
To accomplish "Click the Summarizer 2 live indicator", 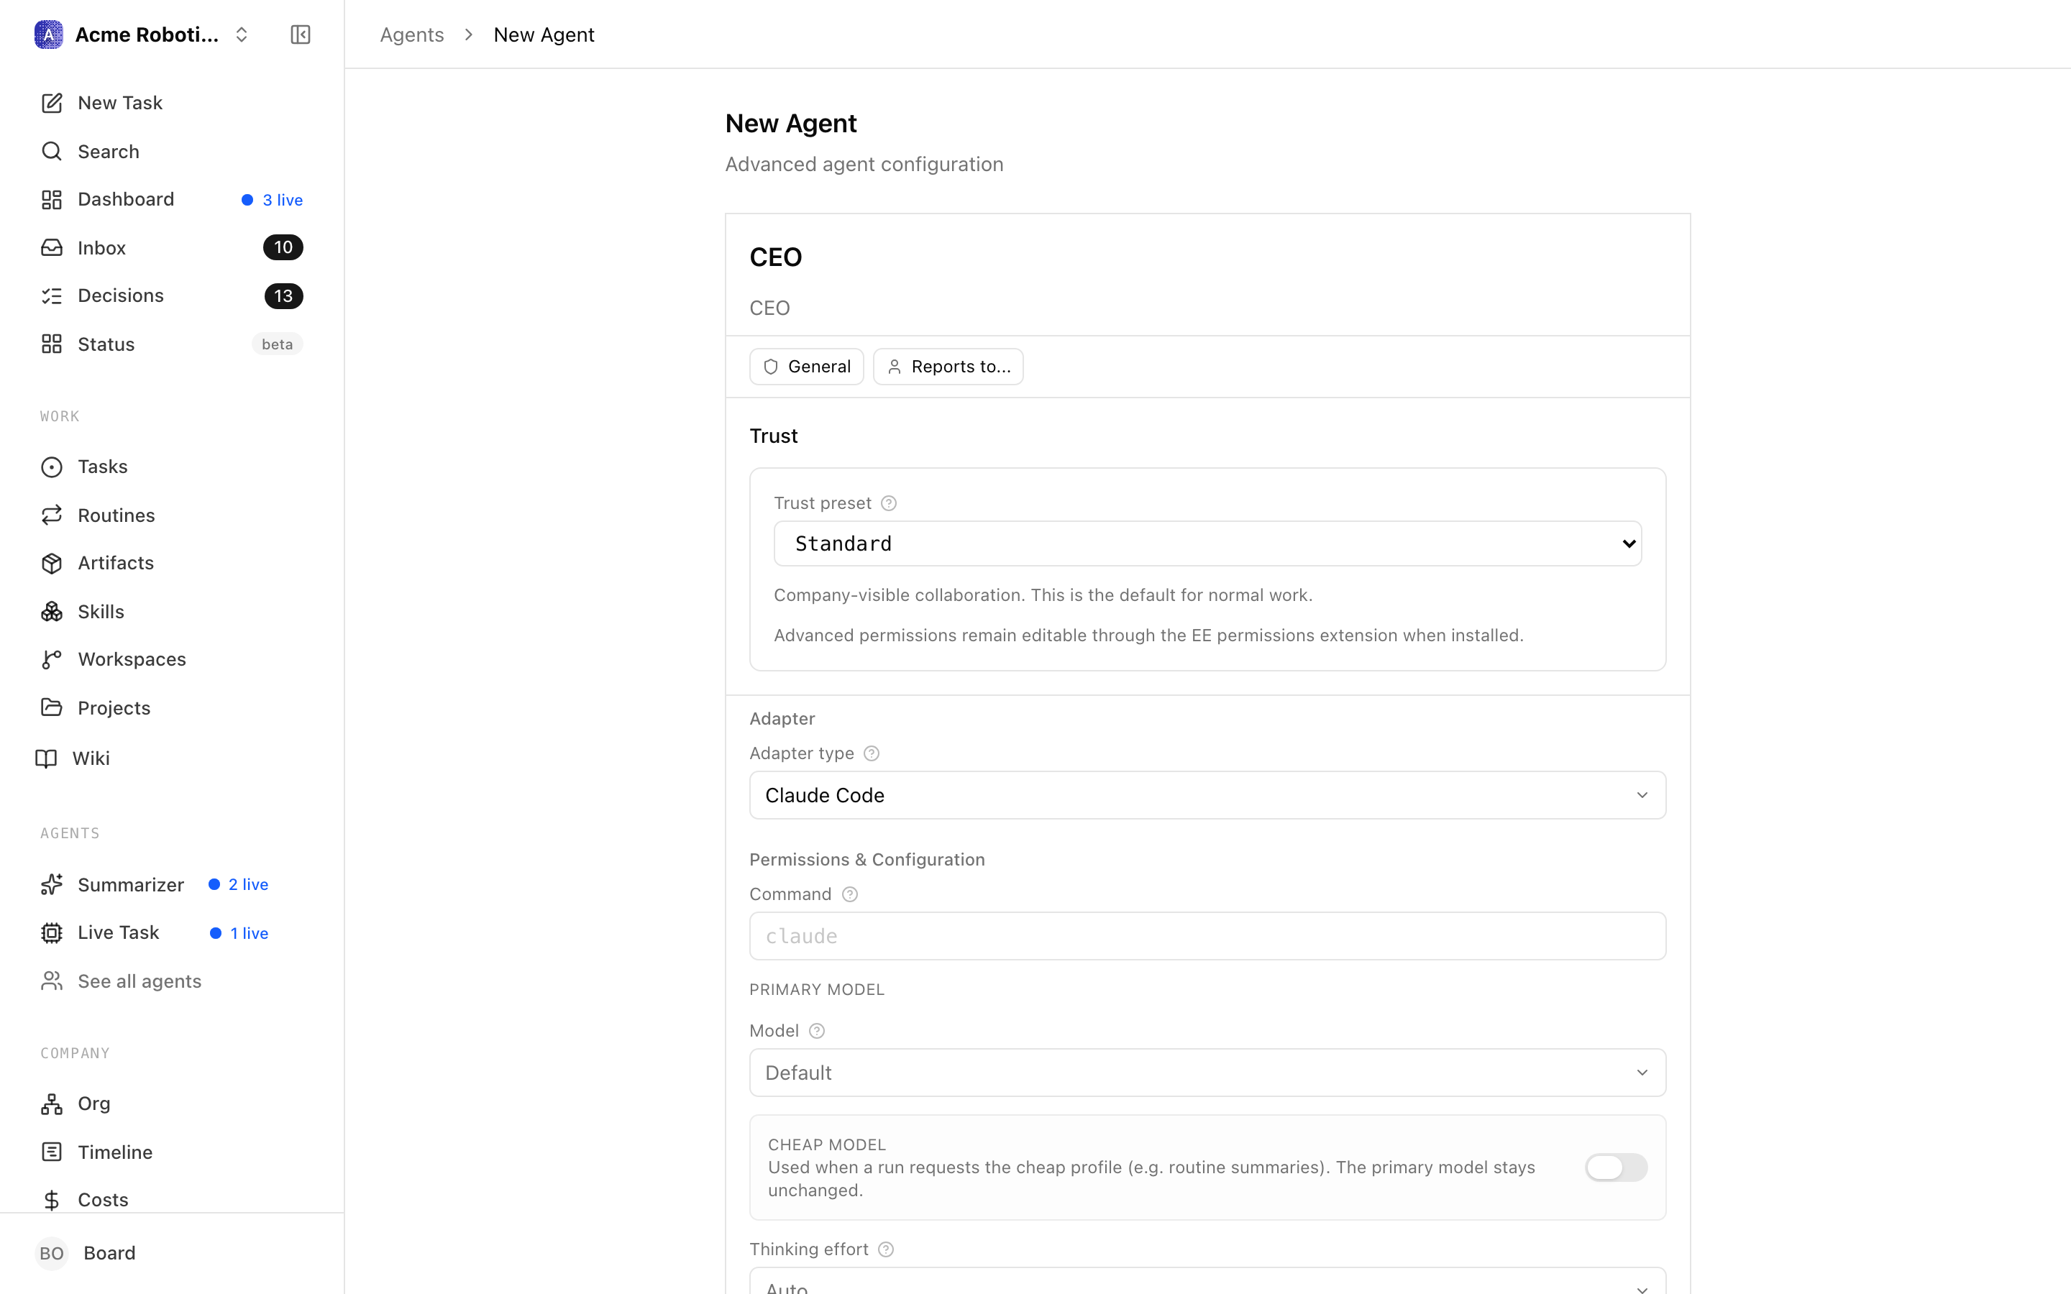I will [239, 884].
